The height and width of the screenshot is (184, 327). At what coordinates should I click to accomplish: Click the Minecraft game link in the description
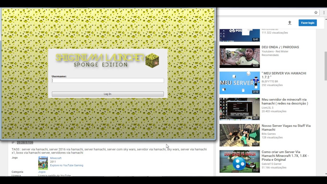[56, 158]
